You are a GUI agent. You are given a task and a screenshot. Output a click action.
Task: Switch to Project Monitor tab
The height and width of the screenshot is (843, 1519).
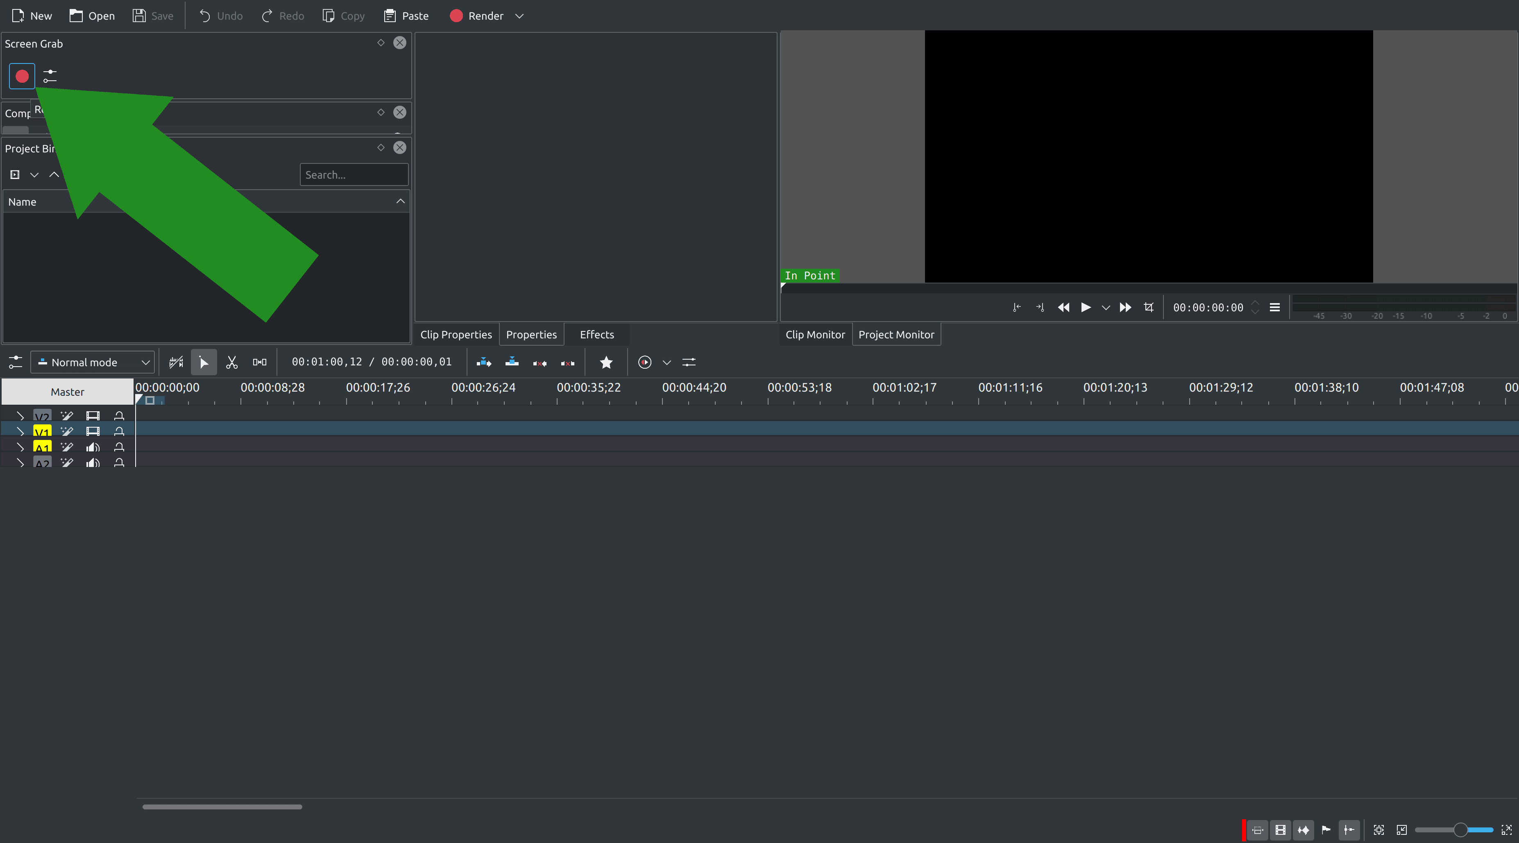[x=896, y=334]
